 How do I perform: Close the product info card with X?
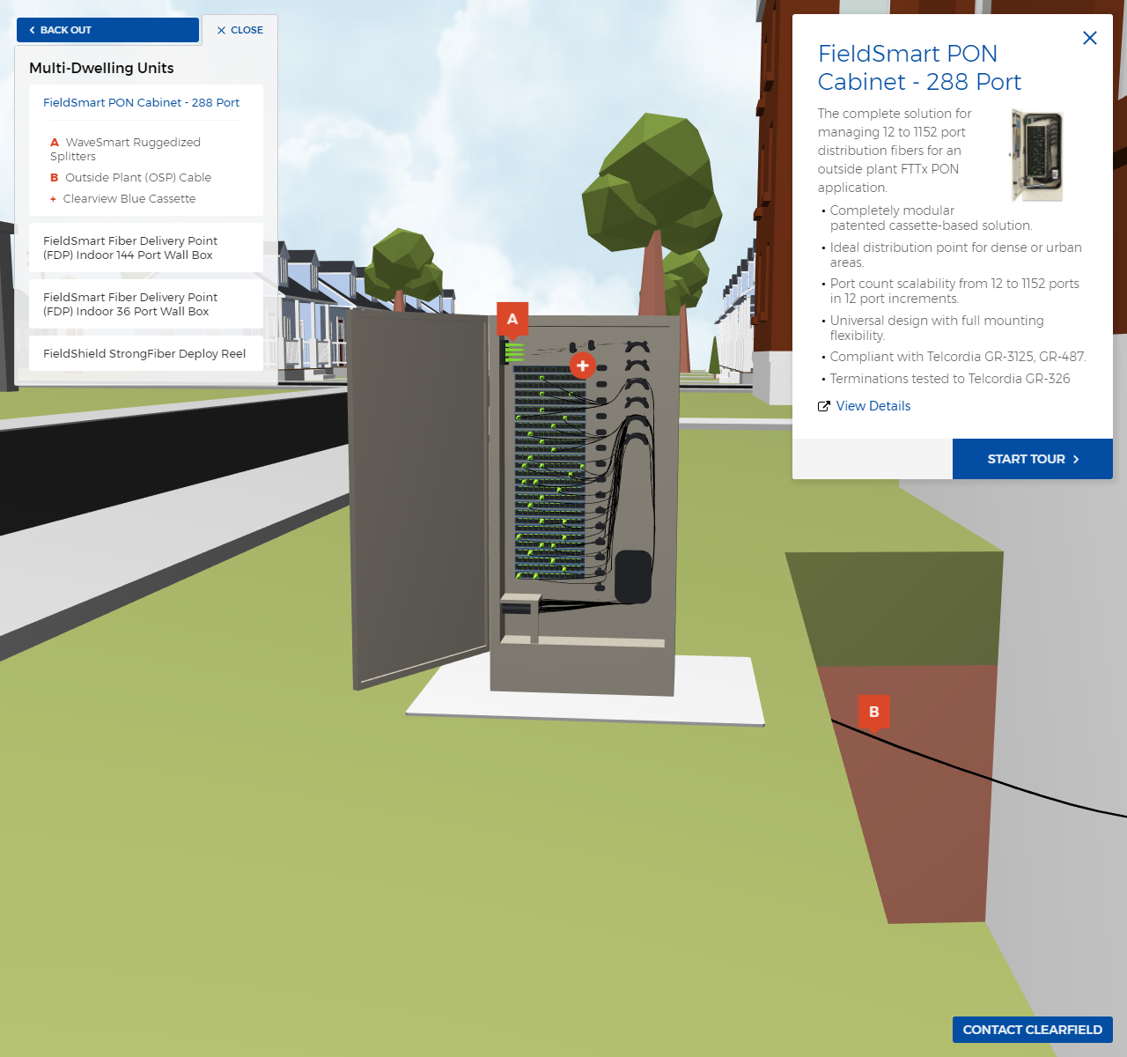click(x=1090, y=38)
